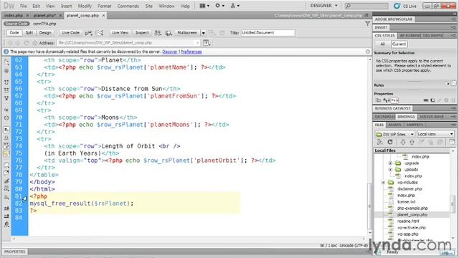
Task: Click the Connect to remote server icon in Files
Action: point(380,142)
